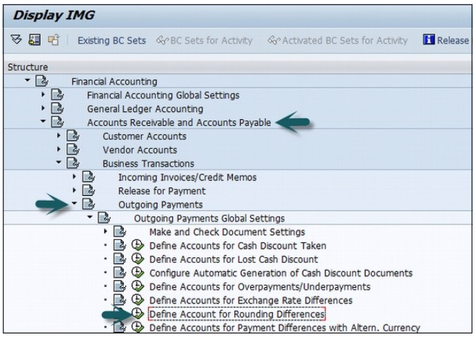Collapse the Outgoing Payments node
This screenshot has height=337, width=476.
[x=75, y=204]
